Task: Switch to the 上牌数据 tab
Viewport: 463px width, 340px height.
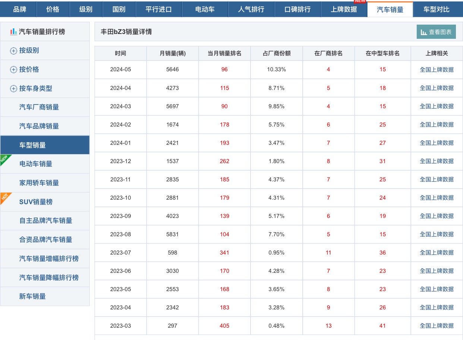Action: 343,9
